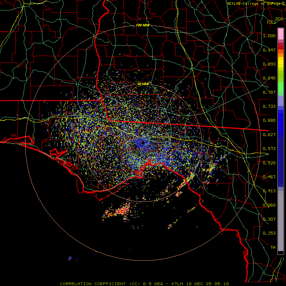Click the 1.000 legend value

pyautogui.click(x=269, y=36)
